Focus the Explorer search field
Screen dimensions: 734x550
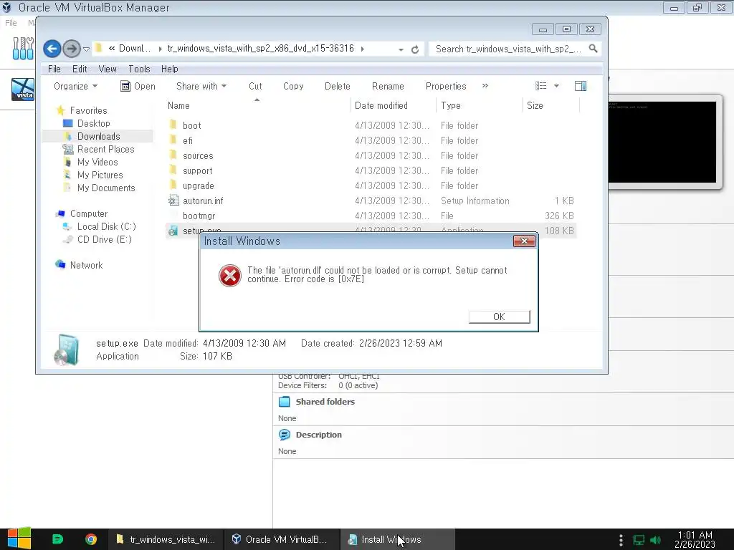tap(509, 49)
